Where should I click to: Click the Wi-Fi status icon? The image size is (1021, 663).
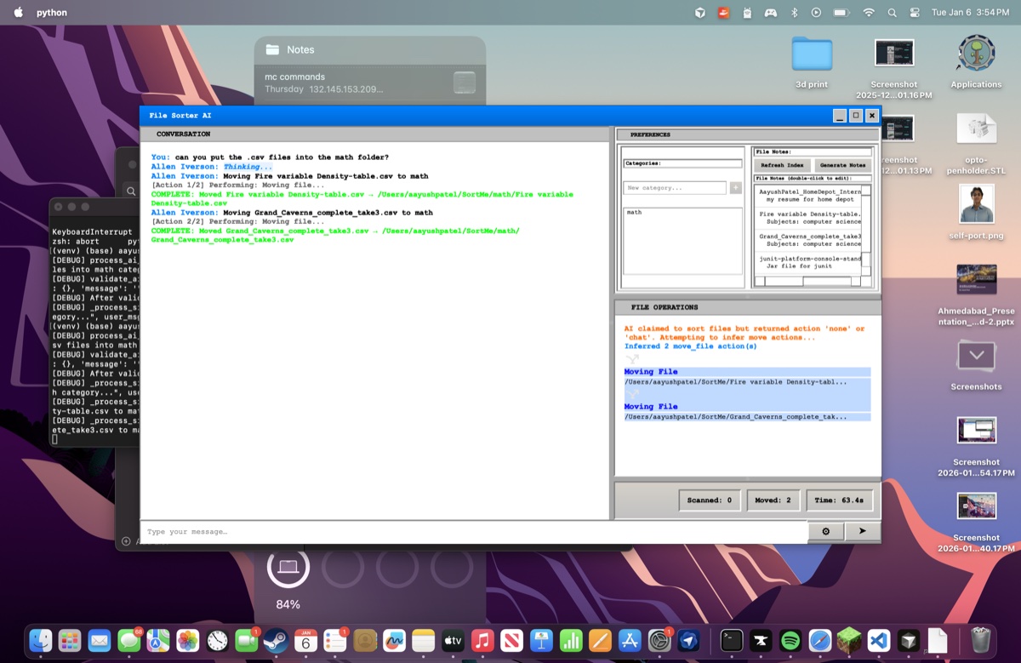pos(869,13)
